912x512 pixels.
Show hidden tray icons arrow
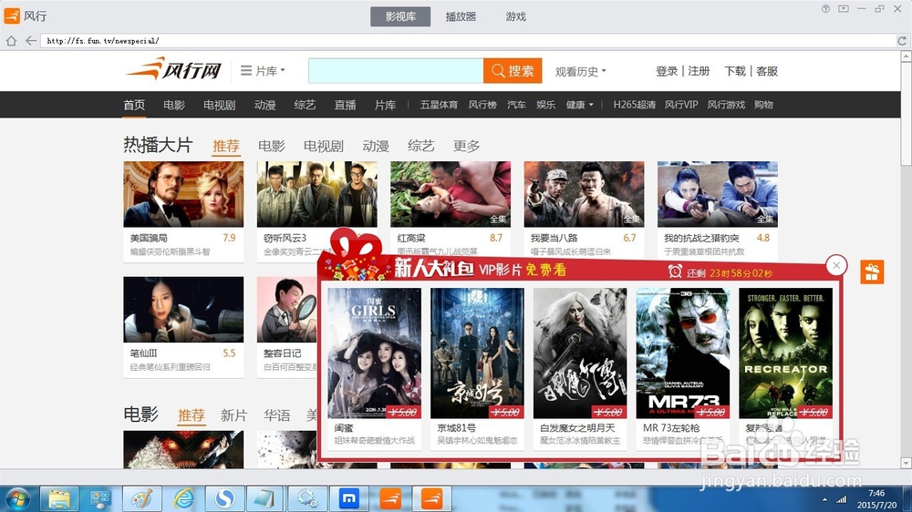coord(824,500)
